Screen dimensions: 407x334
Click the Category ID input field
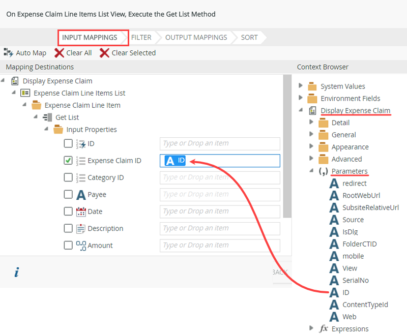pos(220,177)
